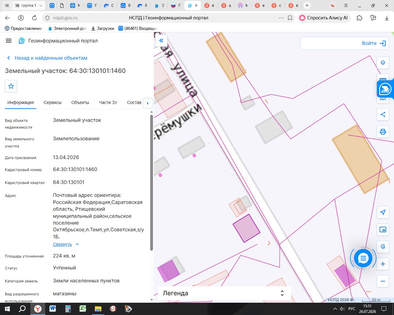Viewport: 394px width, 315px height.
Task: Click Спросить Алису AI button
Action: (324, 18)
